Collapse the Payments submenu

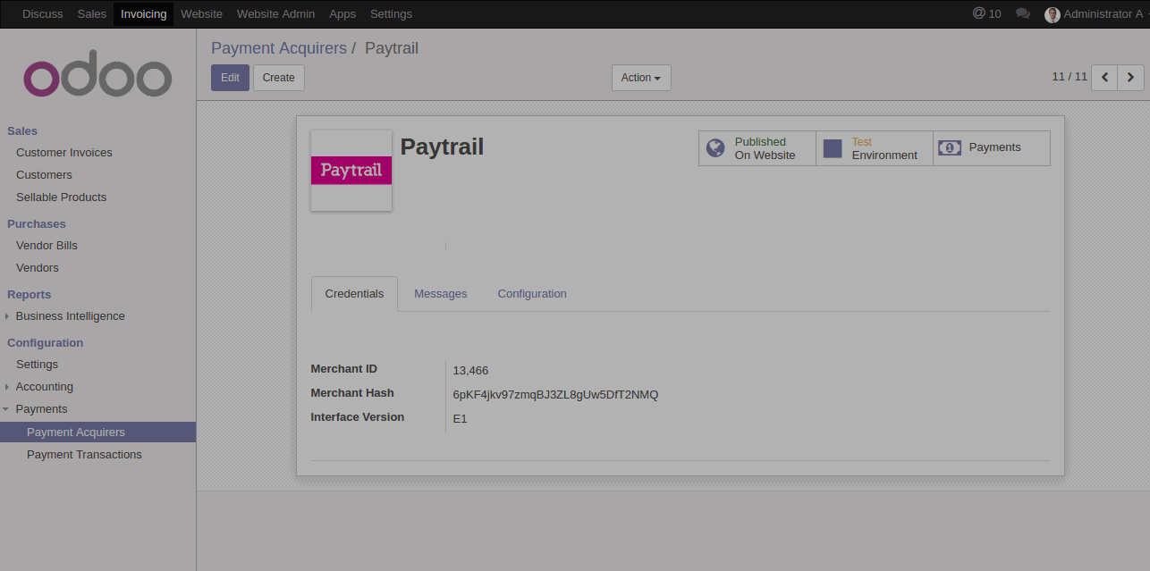click(41, 409)
